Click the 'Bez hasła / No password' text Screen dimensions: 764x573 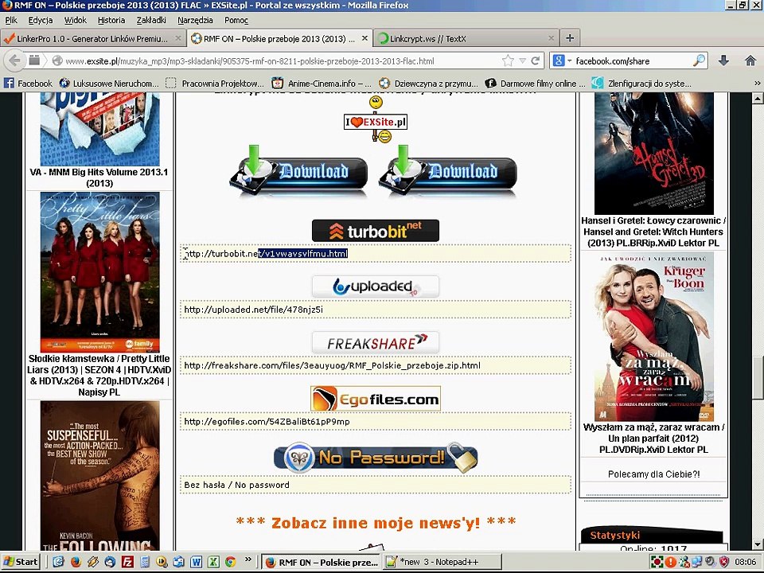pyautogui.click(x=237, y=485)
